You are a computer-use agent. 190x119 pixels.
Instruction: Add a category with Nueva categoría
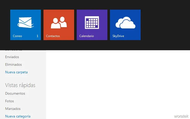[x=18, y=116]
